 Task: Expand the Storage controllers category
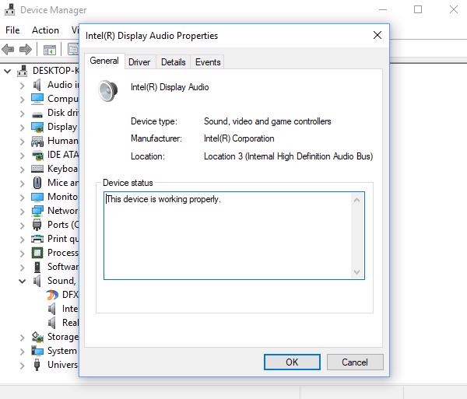pyautogui.click(x=22, y=337)
